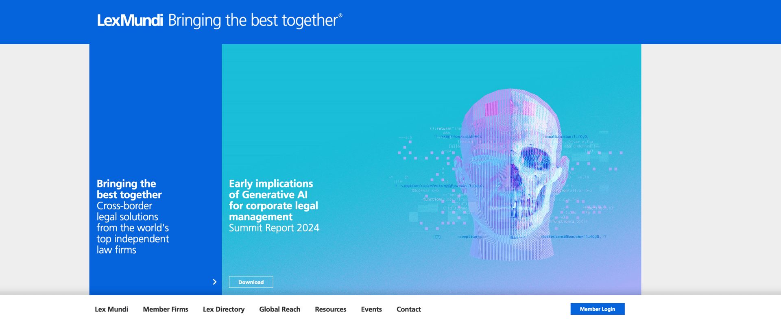Viewport: 781px width, 322px height.
Task: Click the 'Early implications of Generative AI' headline
Action: tap(273, 200)
